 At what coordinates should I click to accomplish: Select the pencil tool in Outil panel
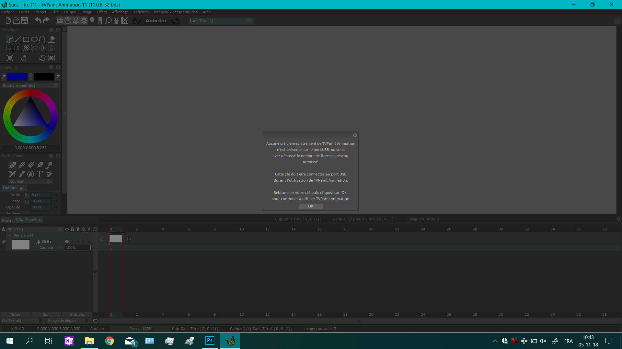tap(22, 165)
